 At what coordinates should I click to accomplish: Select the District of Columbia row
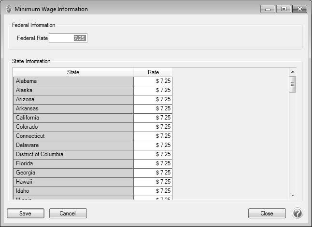point(73,154)
